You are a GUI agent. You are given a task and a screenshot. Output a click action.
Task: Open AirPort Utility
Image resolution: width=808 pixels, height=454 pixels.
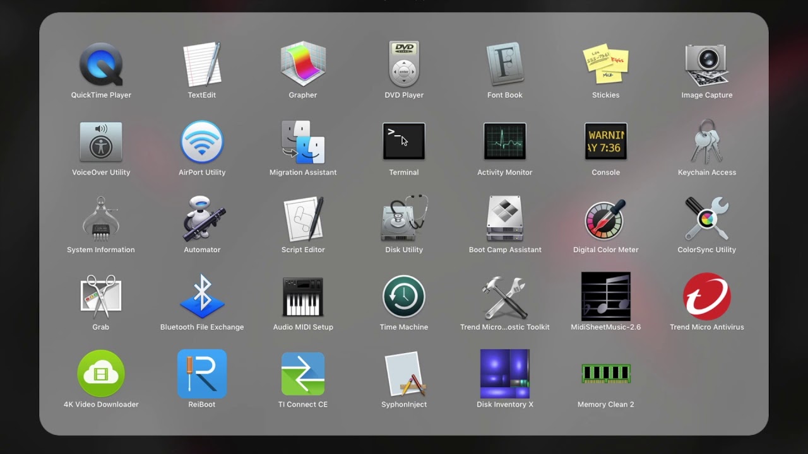pyautogui.click(x=202, y=142)
